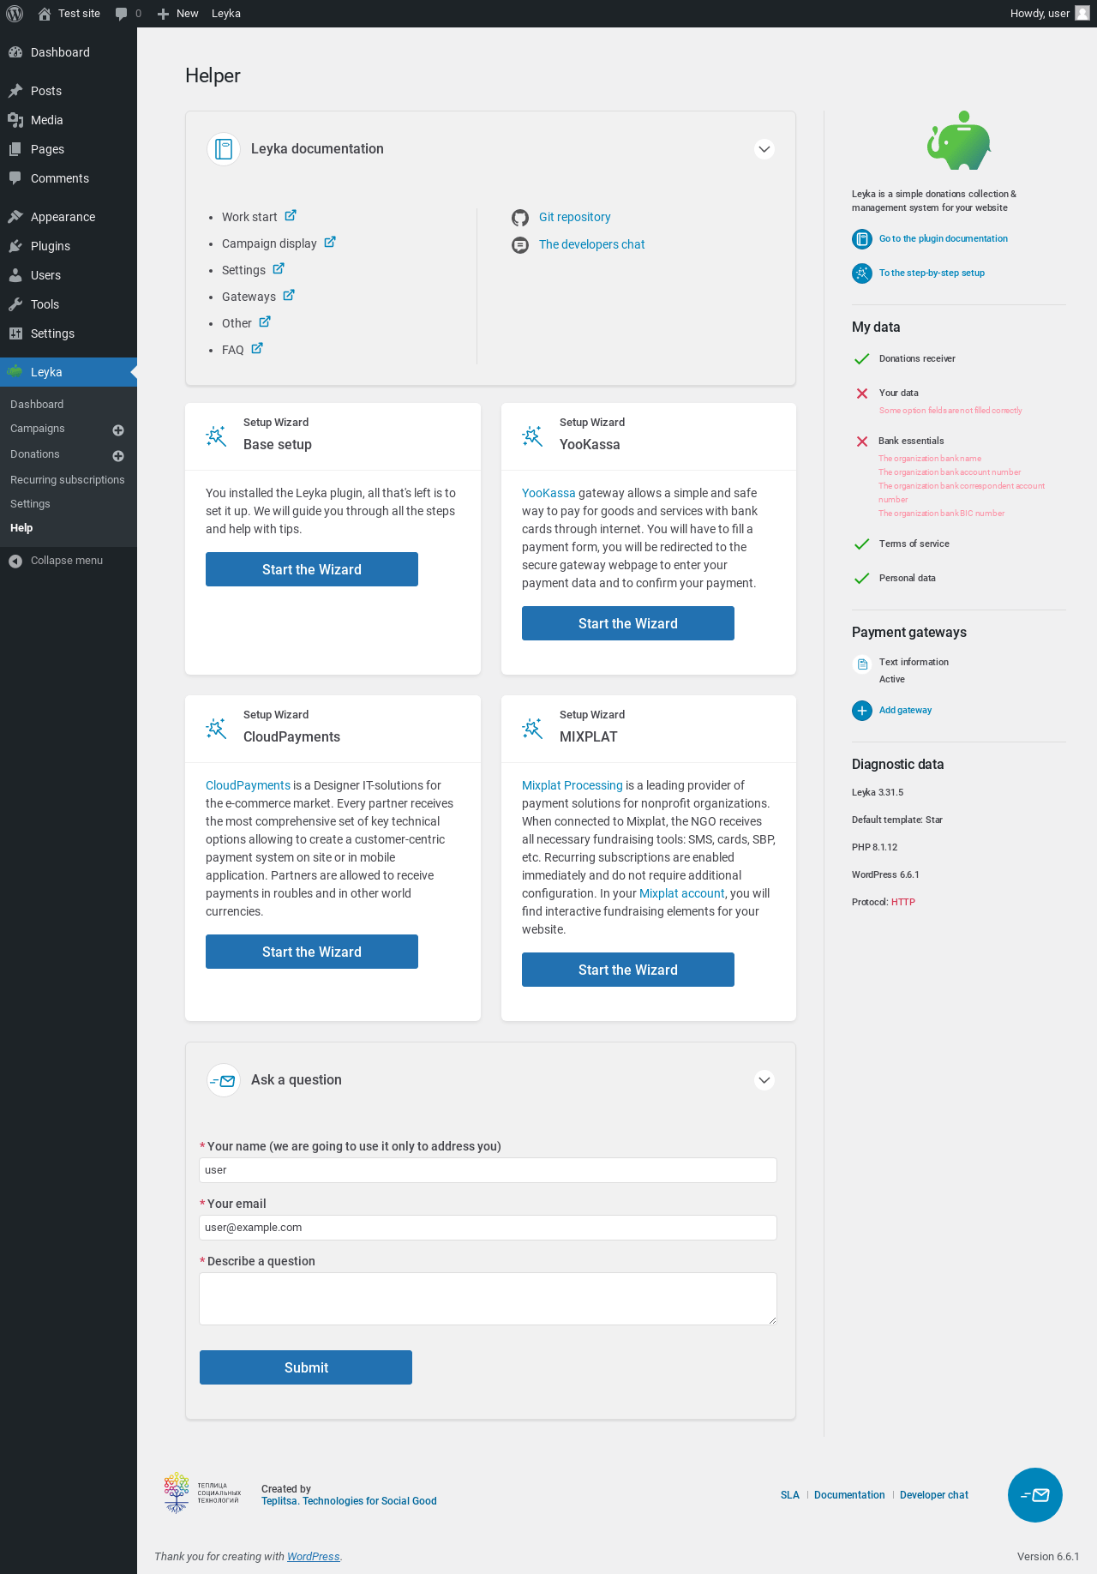Image resolution: width=1097 pixels, height=1574 pixels.
Task: Open the Users menu
Action: 69,275
